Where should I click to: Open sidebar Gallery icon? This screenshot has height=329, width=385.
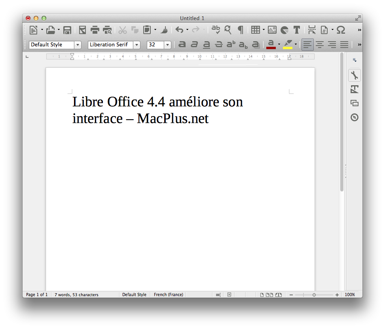[354, 103]
